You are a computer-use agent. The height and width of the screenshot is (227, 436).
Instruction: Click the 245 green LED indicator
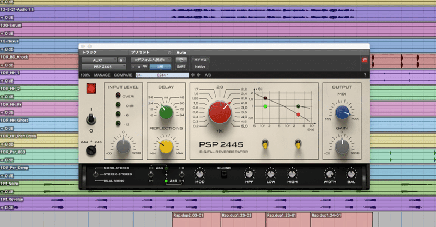point(166,181)
